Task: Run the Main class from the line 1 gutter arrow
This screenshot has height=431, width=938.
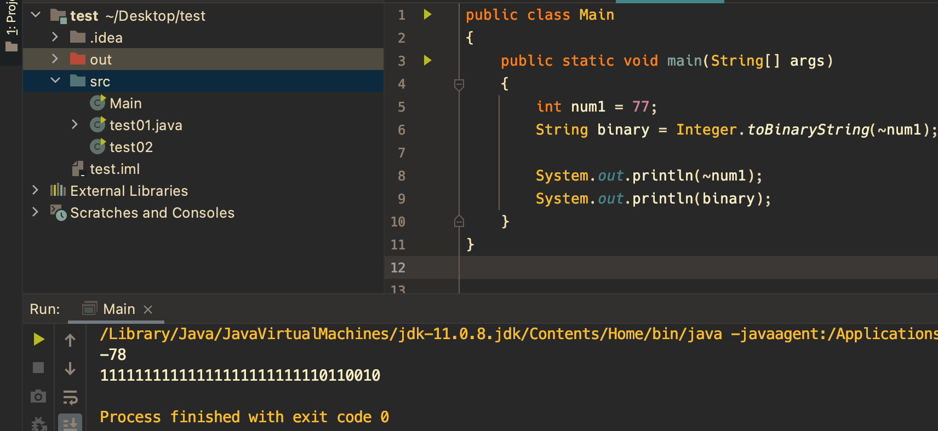Action: click(x=428, y=15)
